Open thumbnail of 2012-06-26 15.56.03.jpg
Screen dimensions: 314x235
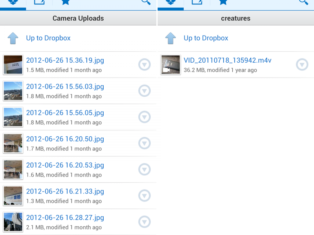(13, 91)
